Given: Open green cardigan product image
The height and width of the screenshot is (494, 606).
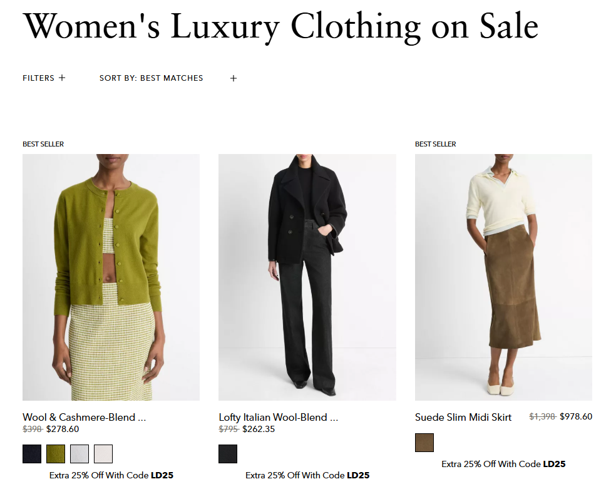Looking at the screenshot, I should 111,277.
